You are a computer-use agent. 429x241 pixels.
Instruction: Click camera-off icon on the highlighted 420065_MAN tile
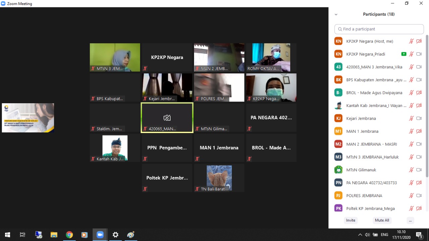(167, 118)
